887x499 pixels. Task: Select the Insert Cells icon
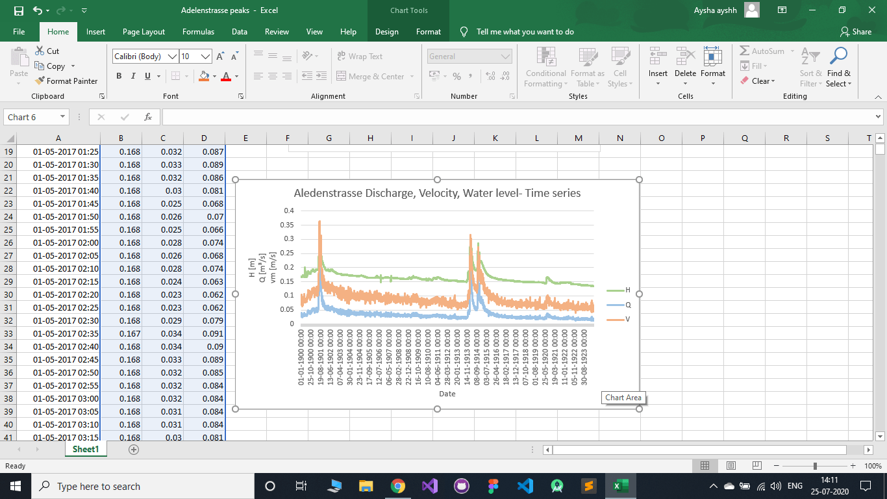pyautogui.click(x=658, y=62)
